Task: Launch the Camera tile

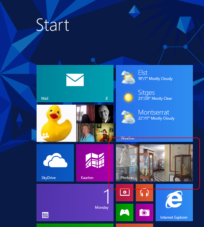Action: [x=144, y=212]
